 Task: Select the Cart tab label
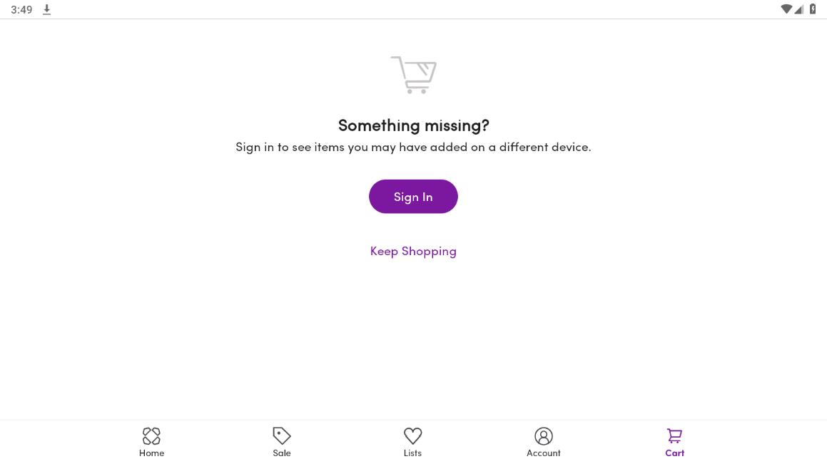[x=674, y=453]
